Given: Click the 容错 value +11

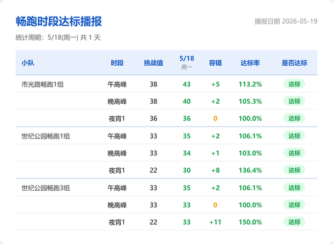Looking at the screenshot, I should (x=215, y=222).
